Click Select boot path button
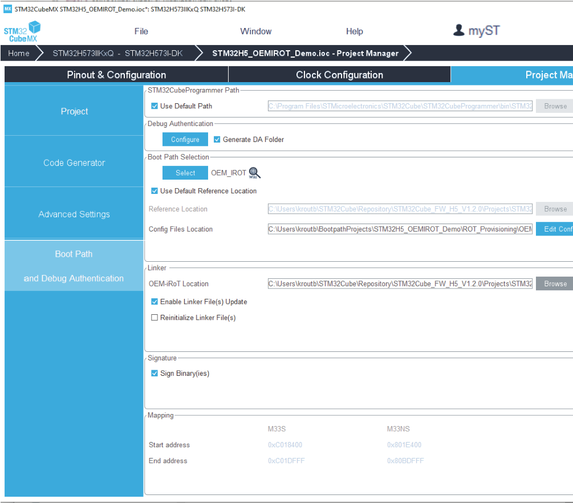573x503 pixels. pos(185,173)
